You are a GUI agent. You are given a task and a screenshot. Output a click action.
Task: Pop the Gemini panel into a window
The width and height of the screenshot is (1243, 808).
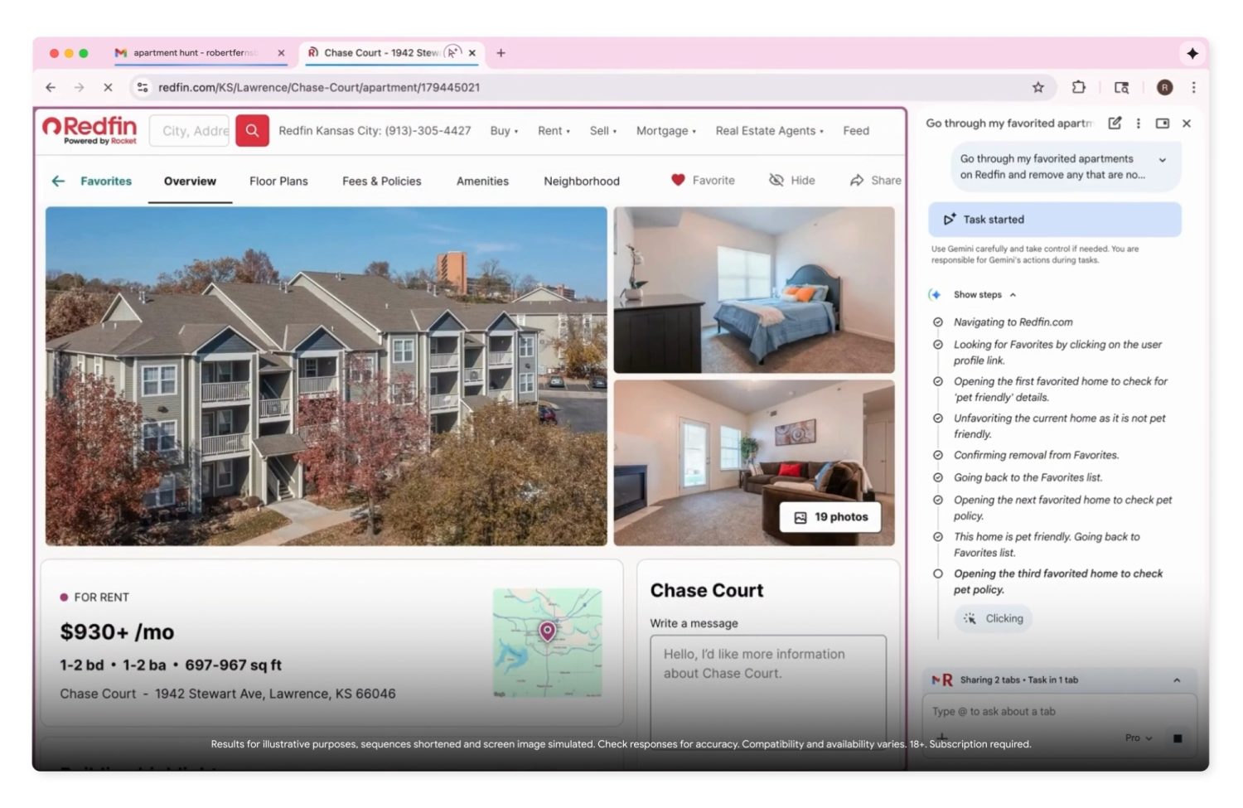tap(1162, 123)
